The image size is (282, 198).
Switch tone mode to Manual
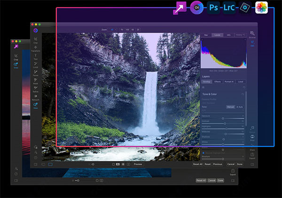tap(231, 107)
